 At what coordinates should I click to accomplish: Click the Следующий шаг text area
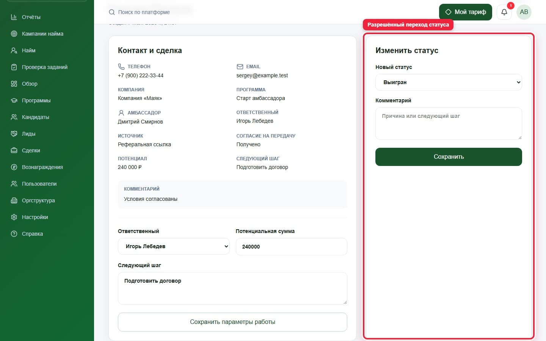[x=232, y=288]
